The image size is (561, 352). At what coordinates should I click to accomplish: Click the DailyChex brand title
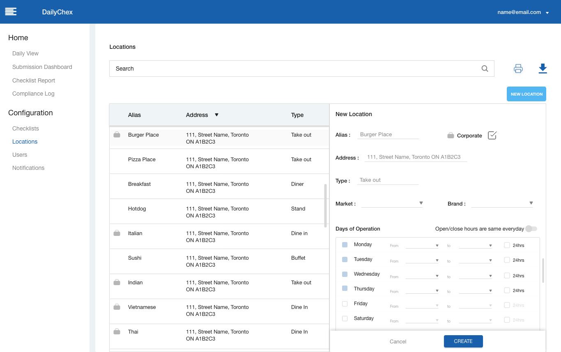(x=57, y=12)
